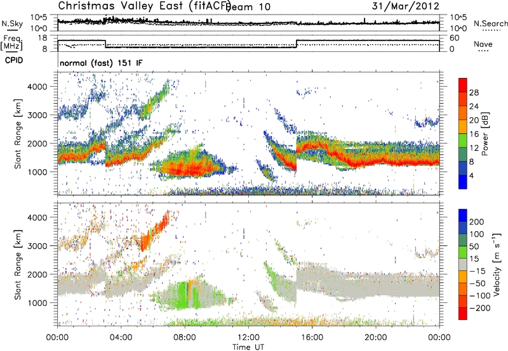
Task: Click 'Slant Range [km]' label of power panel
Action: pyautogui.click(x=18, y=134)
